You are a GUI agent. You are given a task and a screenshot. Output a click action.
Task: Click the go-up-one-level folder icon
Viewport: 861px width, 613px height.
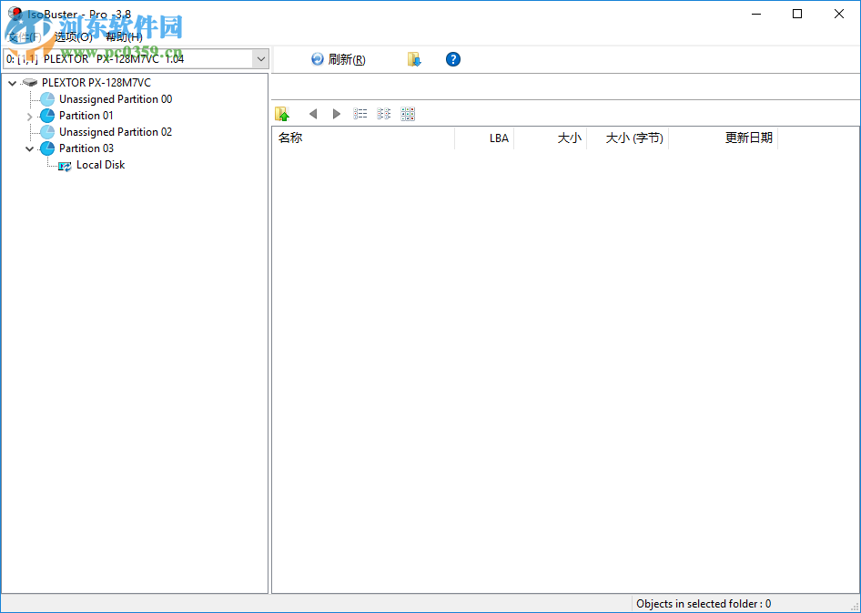click(282, 113)
